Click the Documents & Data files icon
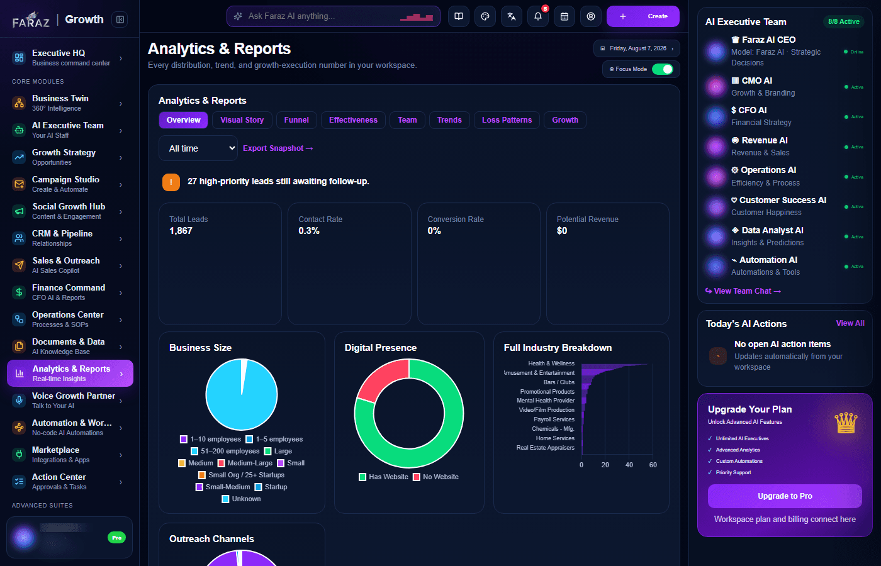 [19, 347]
